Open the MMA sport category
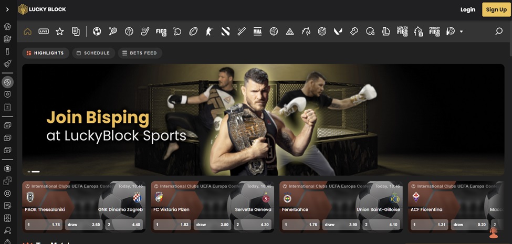This screenshot has width=512, height=244. [x=257, y=31]
